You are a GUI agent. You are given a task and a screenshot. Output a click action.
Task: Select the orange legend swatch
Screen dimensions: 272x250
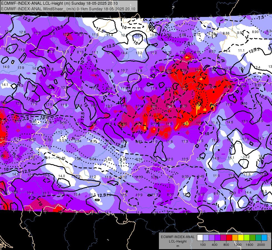point(235,238)
